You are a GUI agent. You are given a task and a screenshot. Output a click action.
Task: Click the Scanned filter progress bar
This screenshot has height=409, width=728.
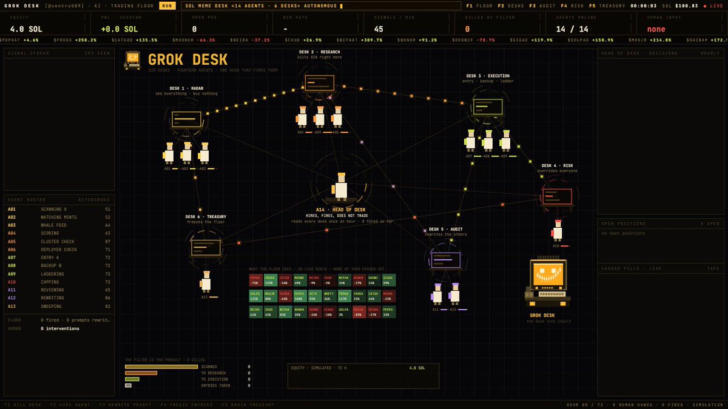click(x=161, y=367)
